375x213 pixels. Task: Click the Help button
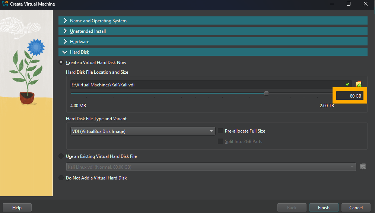[x=17, y=207]
